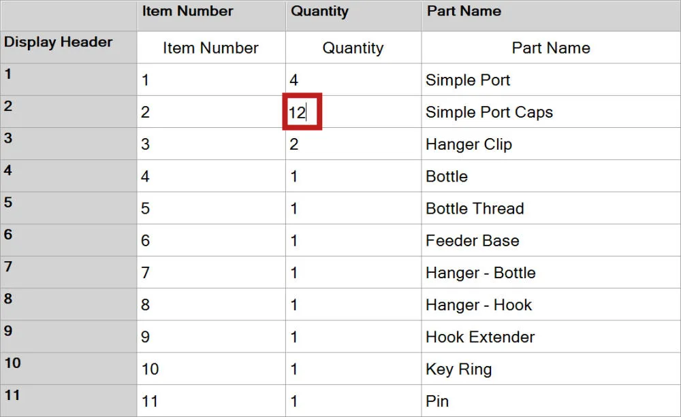
Task: Click the Hanger - Hook cell
Action: click(x=551, y=304)
